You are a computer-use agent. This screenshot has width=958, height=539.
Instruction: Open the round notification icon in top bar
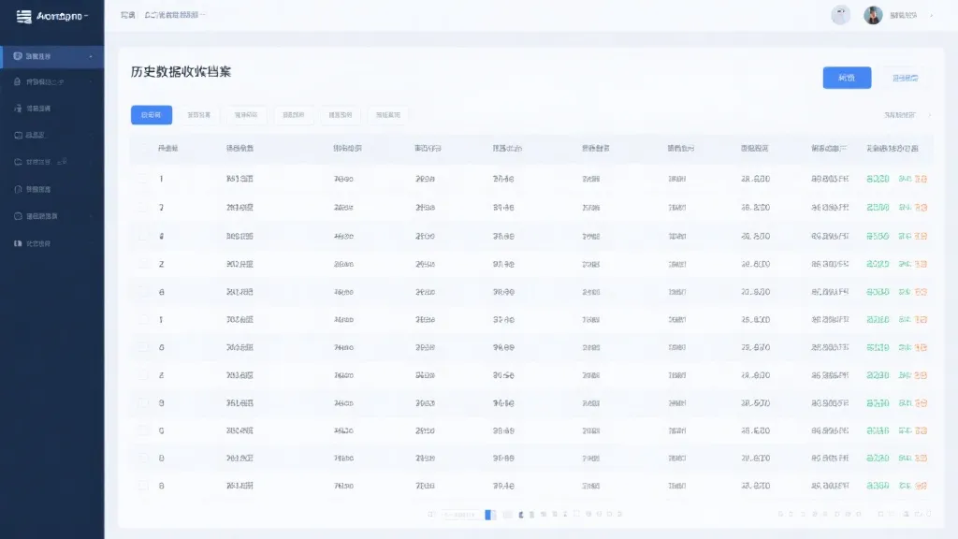[840, 15]
